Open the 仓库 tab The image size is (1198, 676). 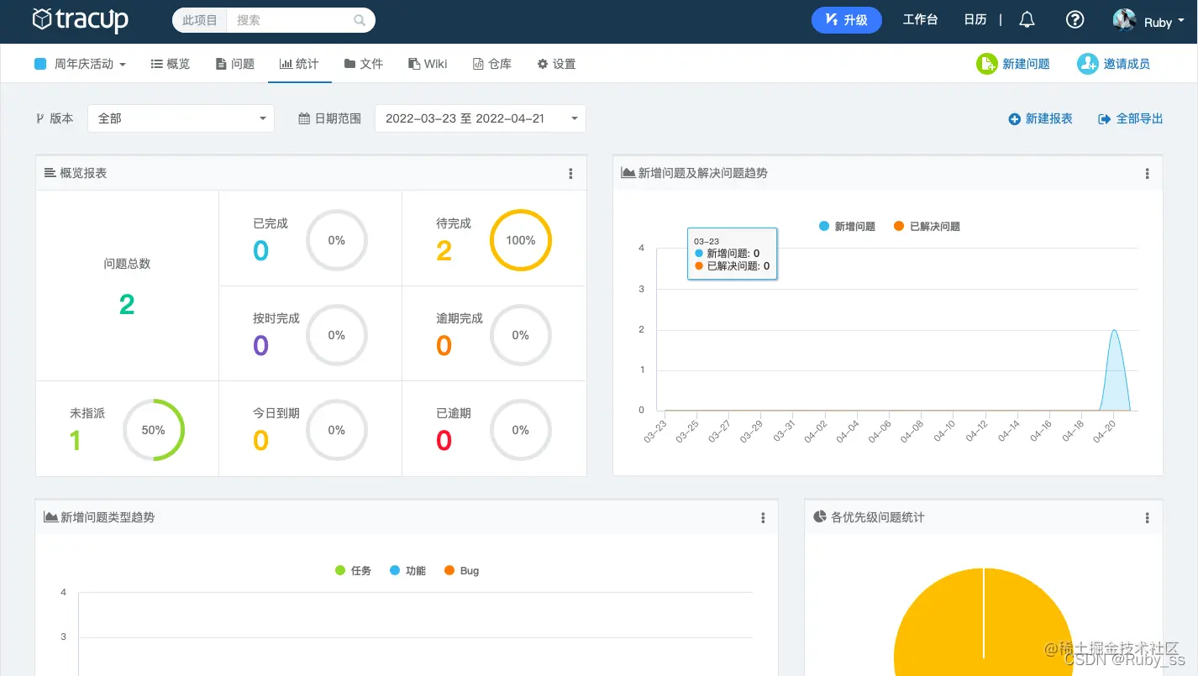coord(492,64)
